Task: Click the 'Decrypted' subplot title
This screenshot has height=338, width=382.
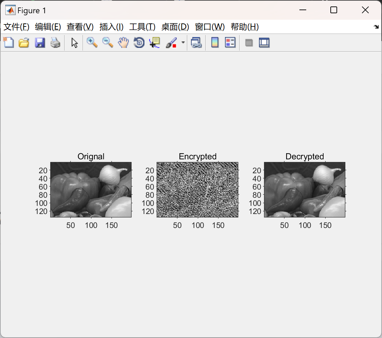Action: click(305, 156)
